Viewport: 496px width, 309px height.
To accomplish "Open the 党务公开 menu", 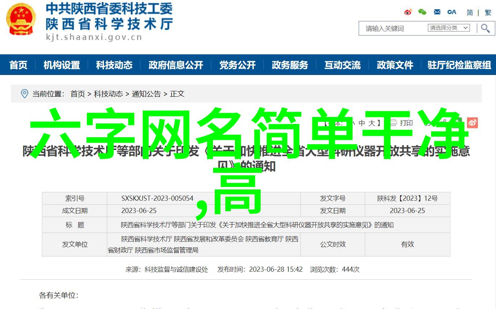I will point(237,65).
